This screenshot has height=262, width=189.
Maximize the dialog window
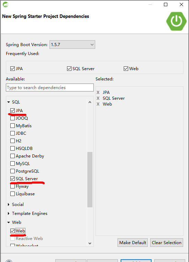166,4
